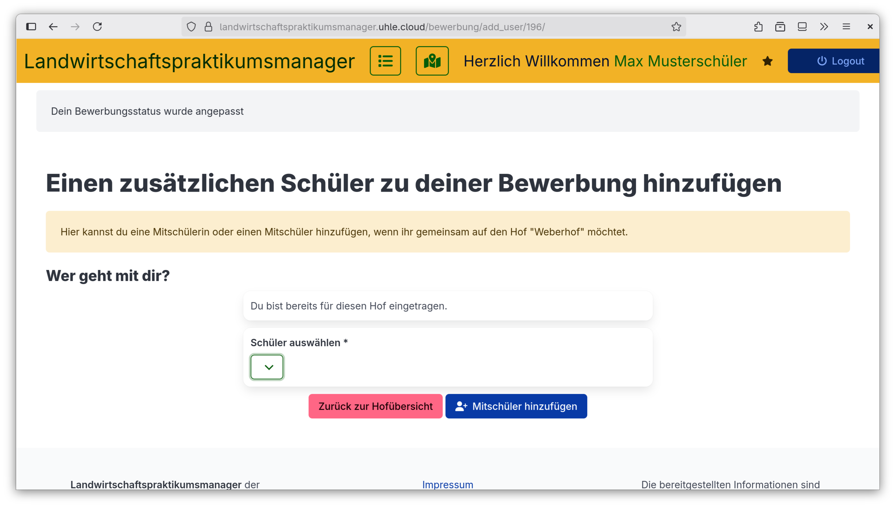The image size is (895, 507).
Task: Click the star icon next to the welcome message
Action: (768, 61)
